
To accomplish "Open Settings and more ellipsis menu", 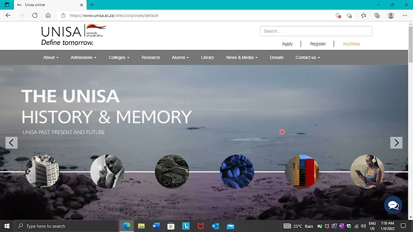I will 404,16.
